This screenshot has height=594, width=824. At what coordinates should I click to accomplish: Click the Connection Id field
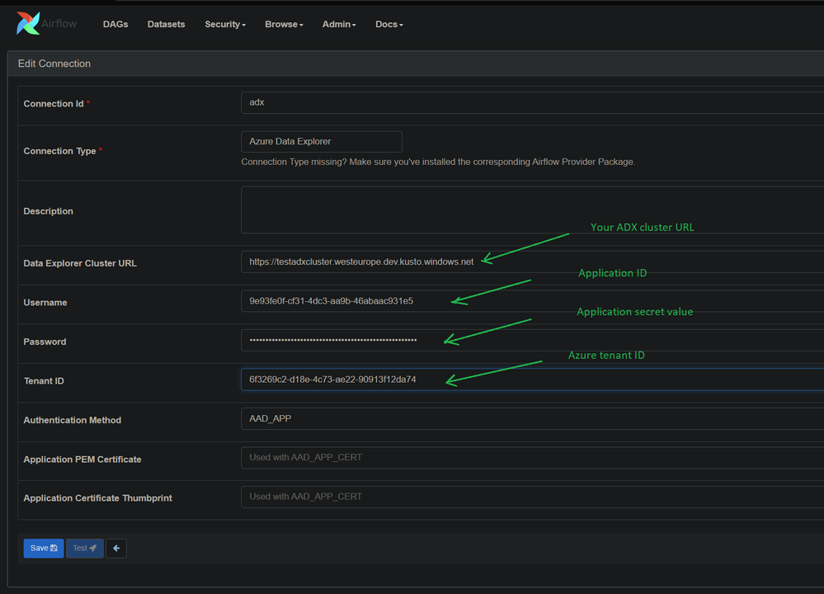click(x=528, y=103)
